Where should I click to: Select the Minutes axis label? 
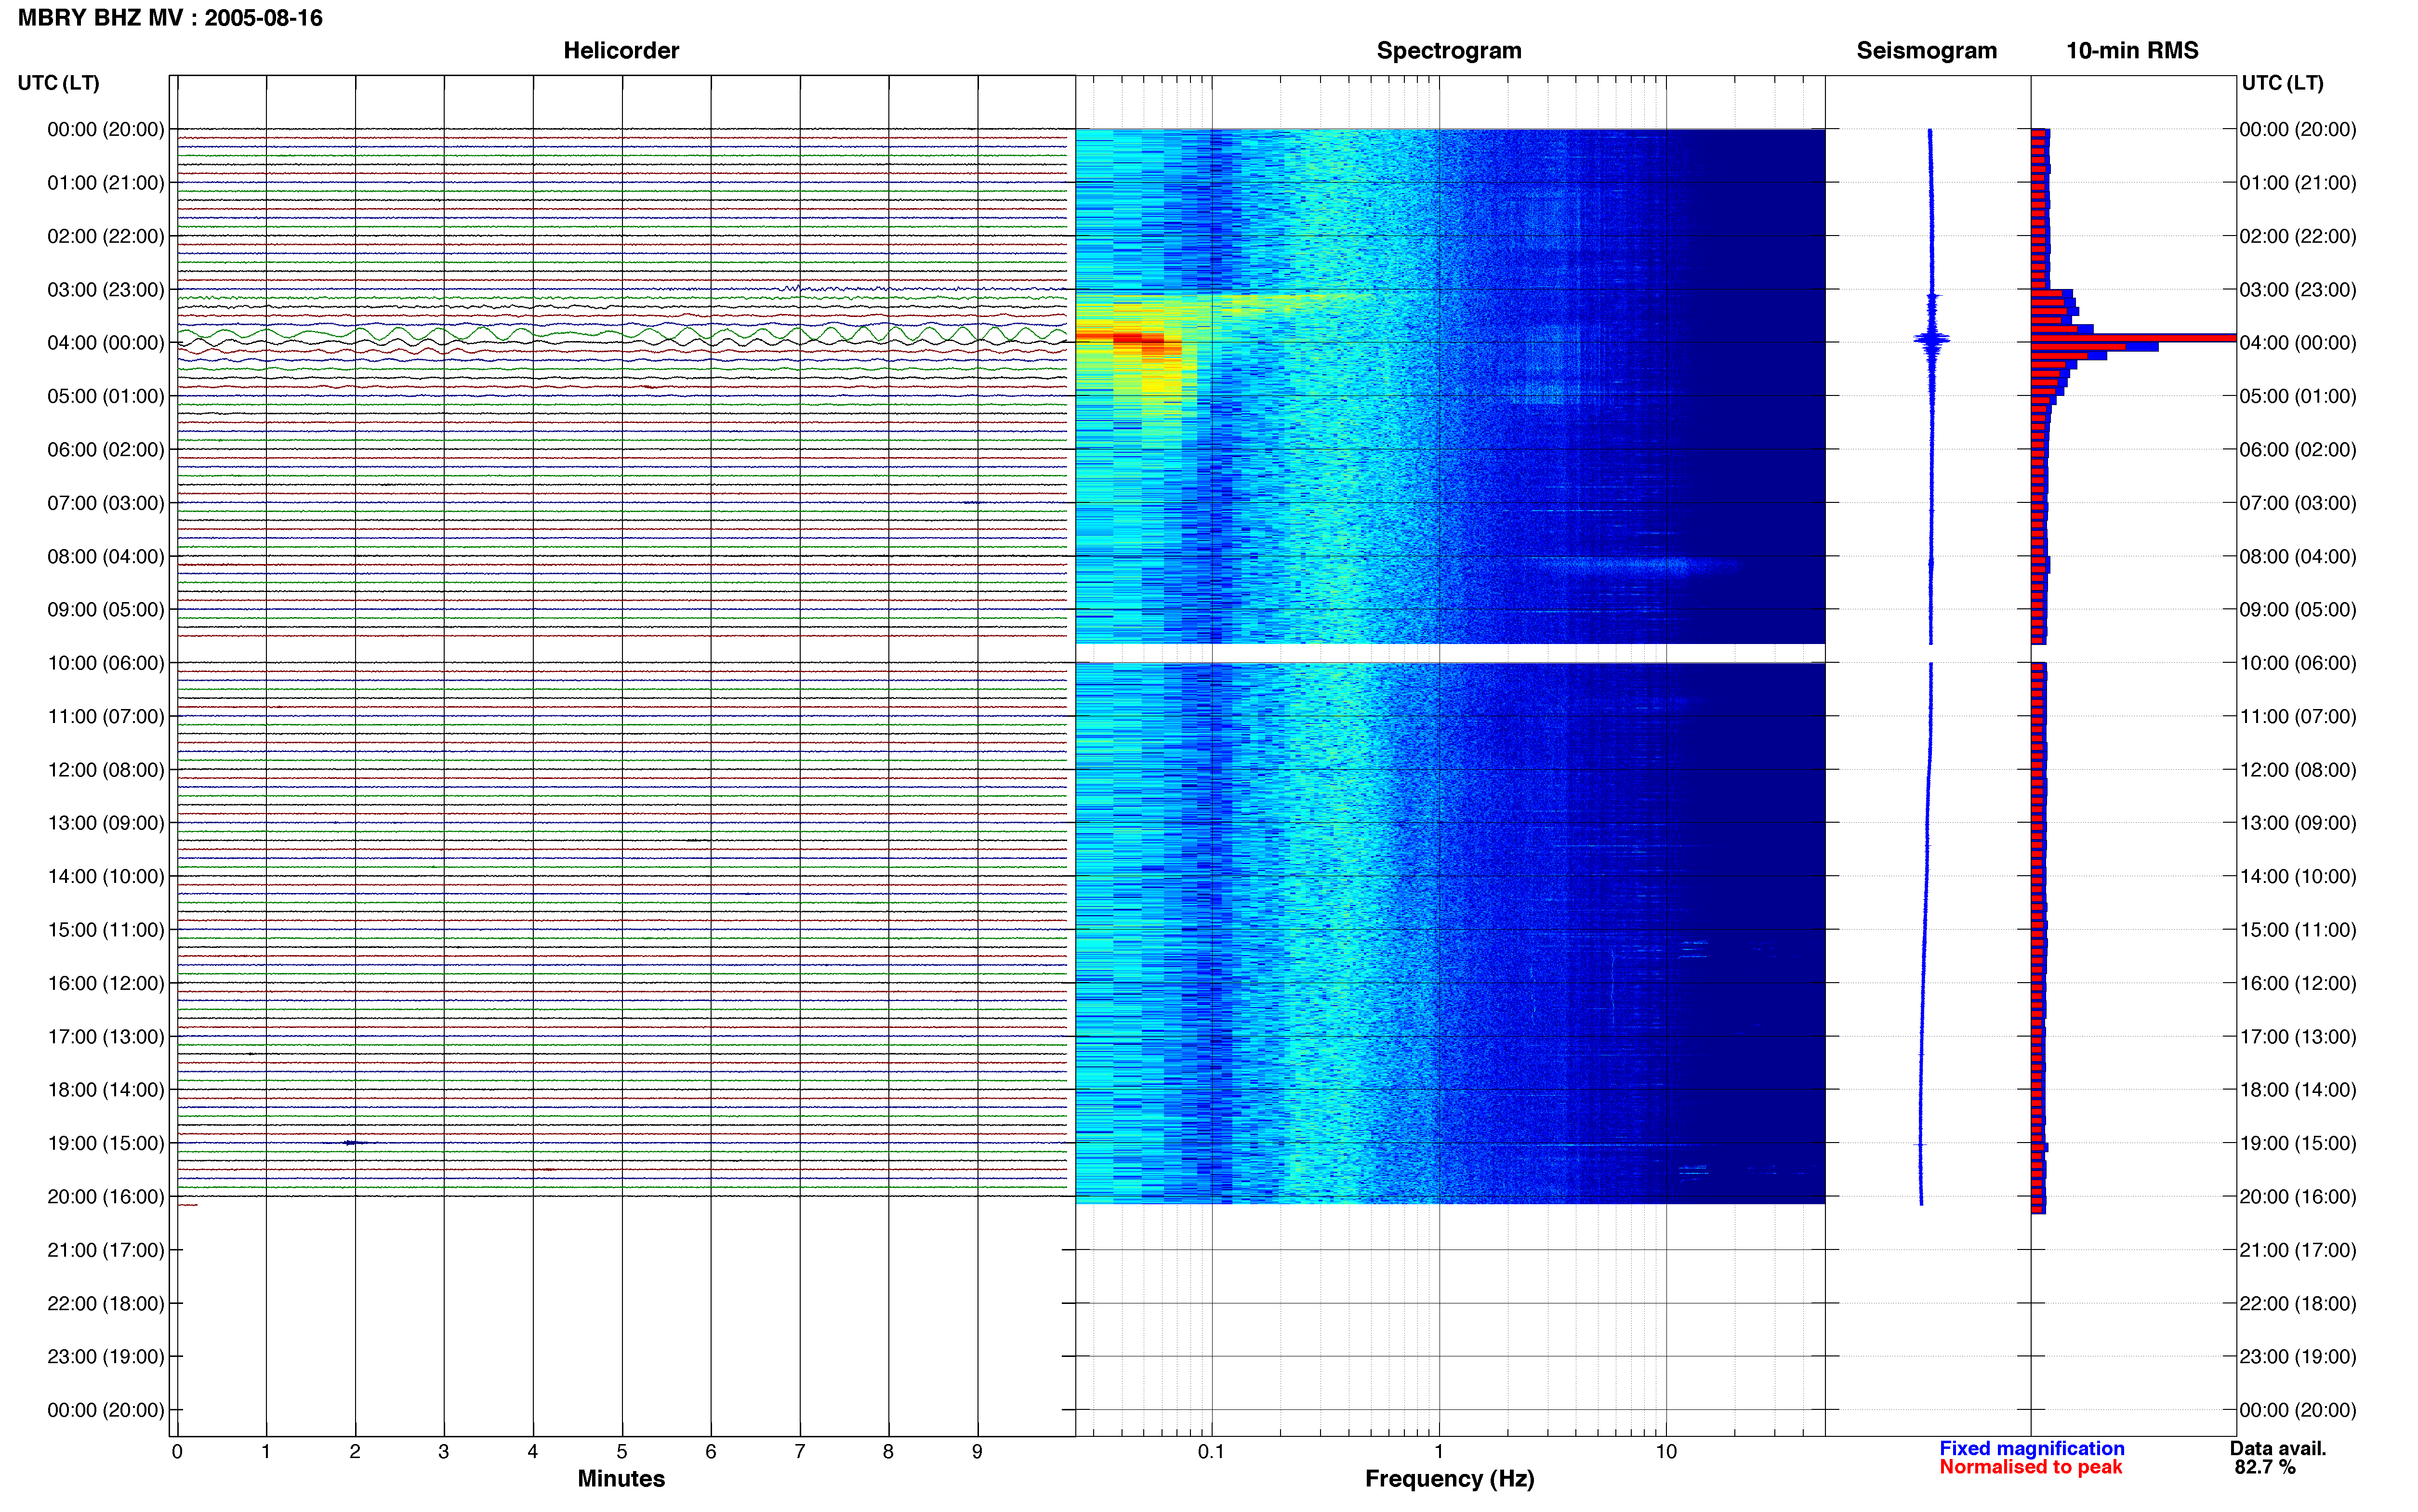click(x=621, y=1478)
